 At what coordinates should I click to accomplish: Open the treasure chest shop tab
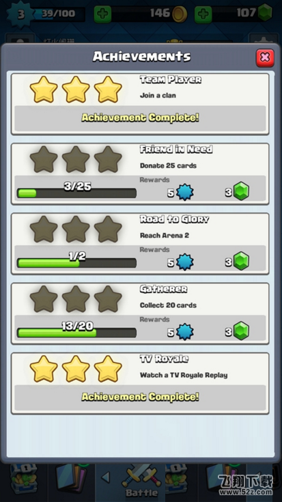click(x=23, y=480)
